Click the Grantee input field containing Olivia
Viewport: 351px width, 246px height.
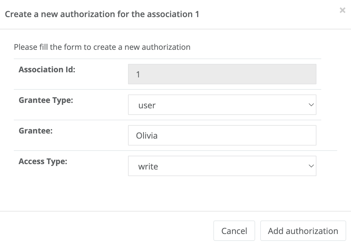222,135
